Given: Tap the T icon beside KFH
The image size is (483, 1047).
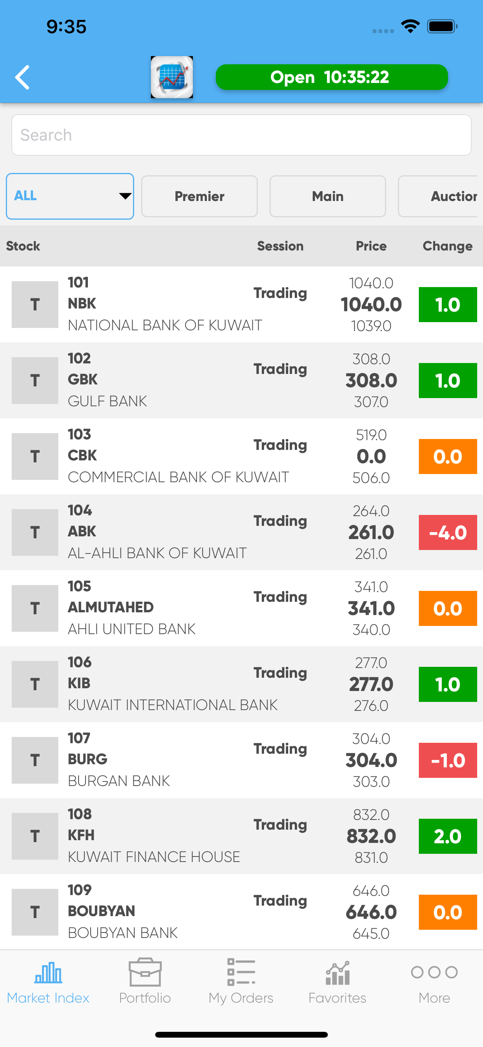Looking at the screenshot, I should (35, 836).
